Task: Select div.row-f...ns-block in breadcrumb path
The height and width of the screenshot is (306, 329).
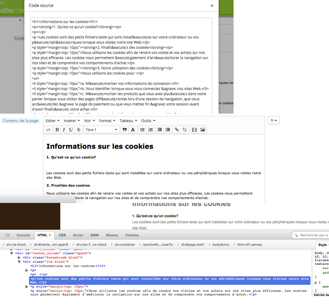Action: (91, 244)
